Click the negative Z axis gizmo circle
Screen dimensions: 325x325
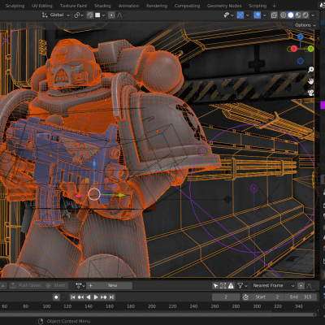click(301, 61)
